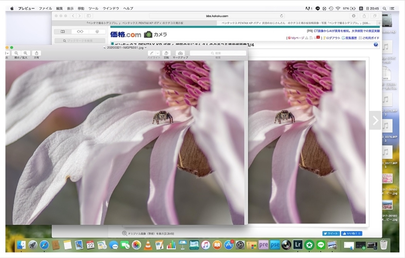Screen dimensions: 405x258
Task: Open the 移動 menu
Action: [x=81, y=9]
